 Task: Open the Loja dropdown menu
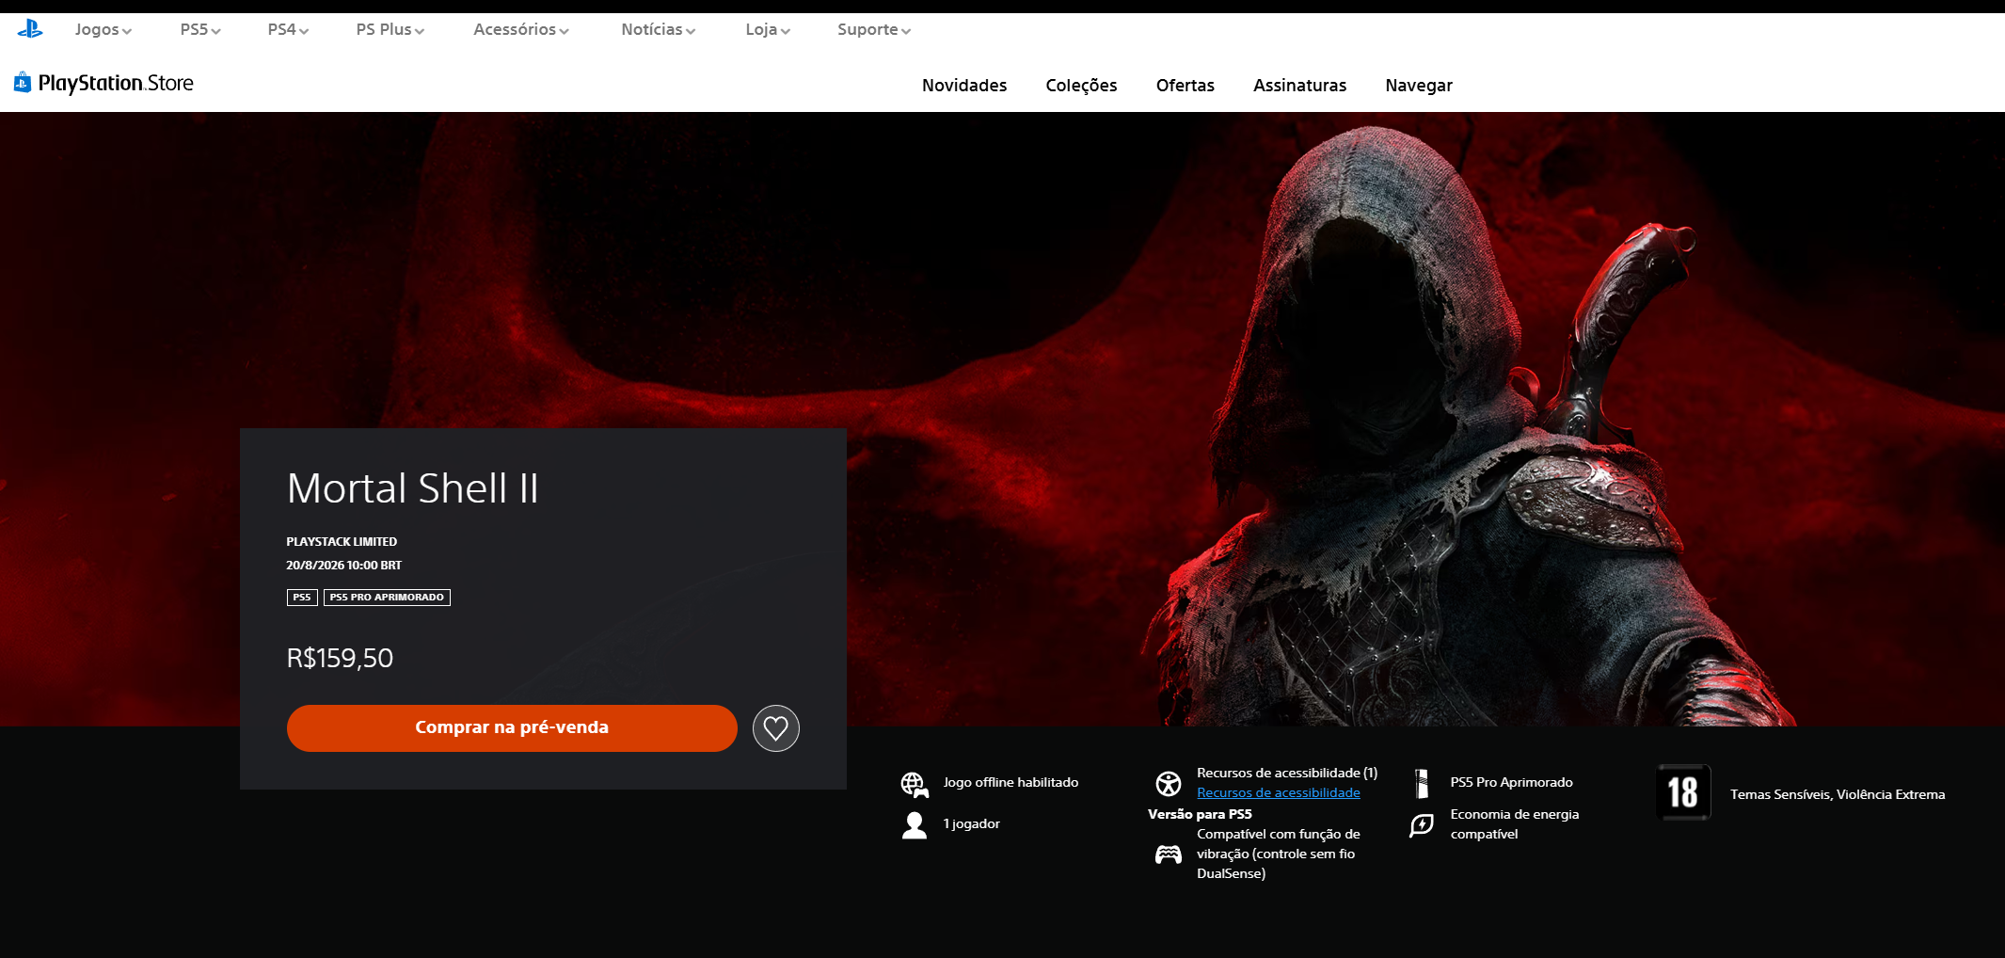pos(768,29)
